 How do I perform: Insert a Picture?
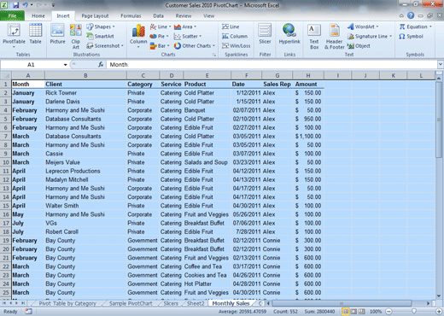pyautogui.click(x=57, y=35)
